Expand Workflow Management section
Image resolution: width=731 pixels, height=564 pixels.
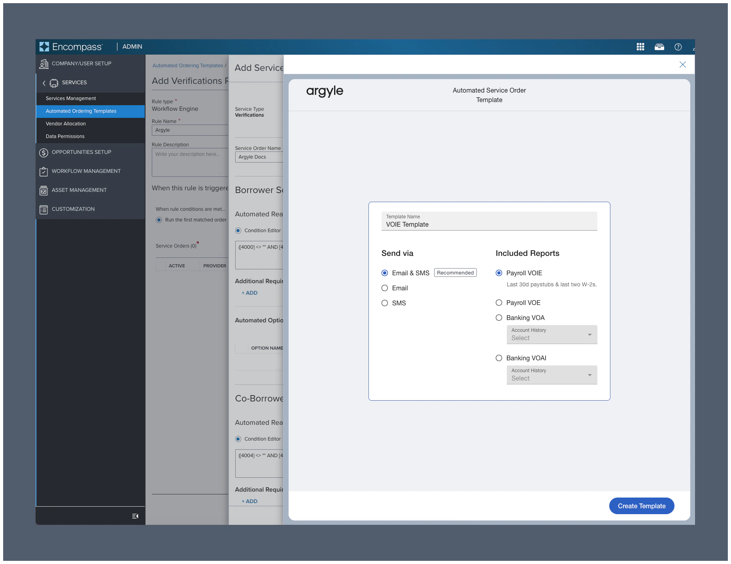pyautogui.click(x=91, y=171)
